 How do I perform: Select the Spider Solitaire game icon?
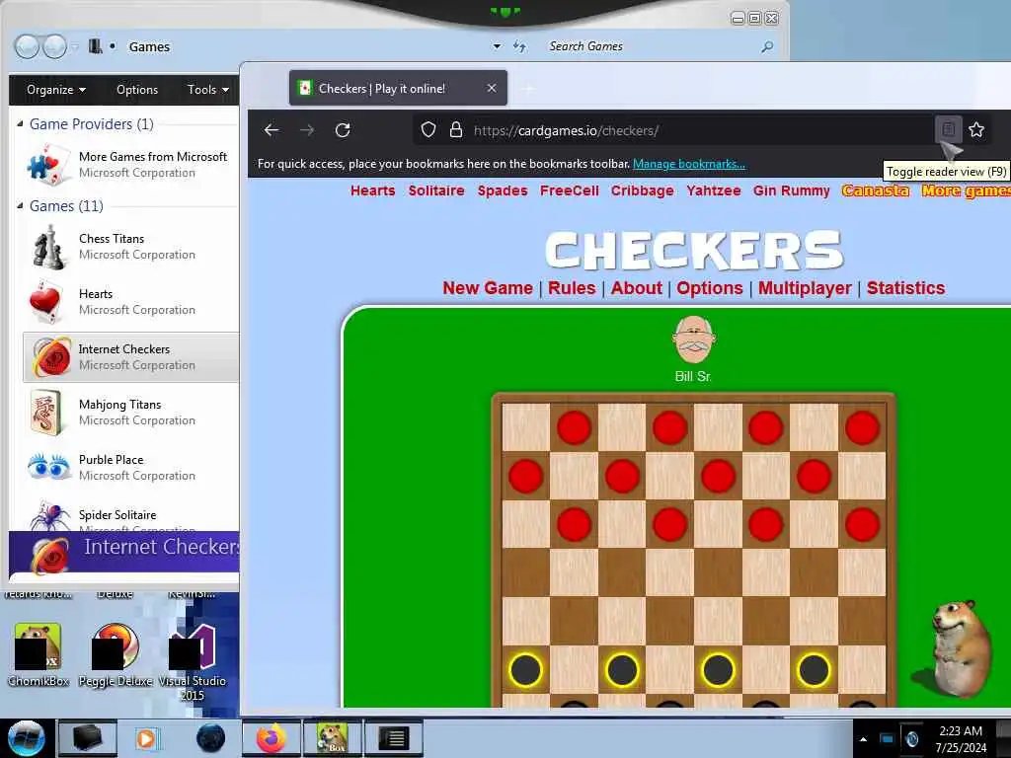[x=49, y=515]
